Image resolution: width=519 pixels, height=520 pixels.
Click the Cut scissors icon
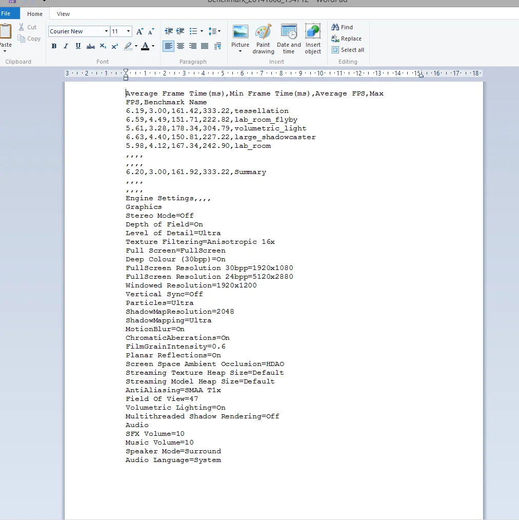[21, 27]
